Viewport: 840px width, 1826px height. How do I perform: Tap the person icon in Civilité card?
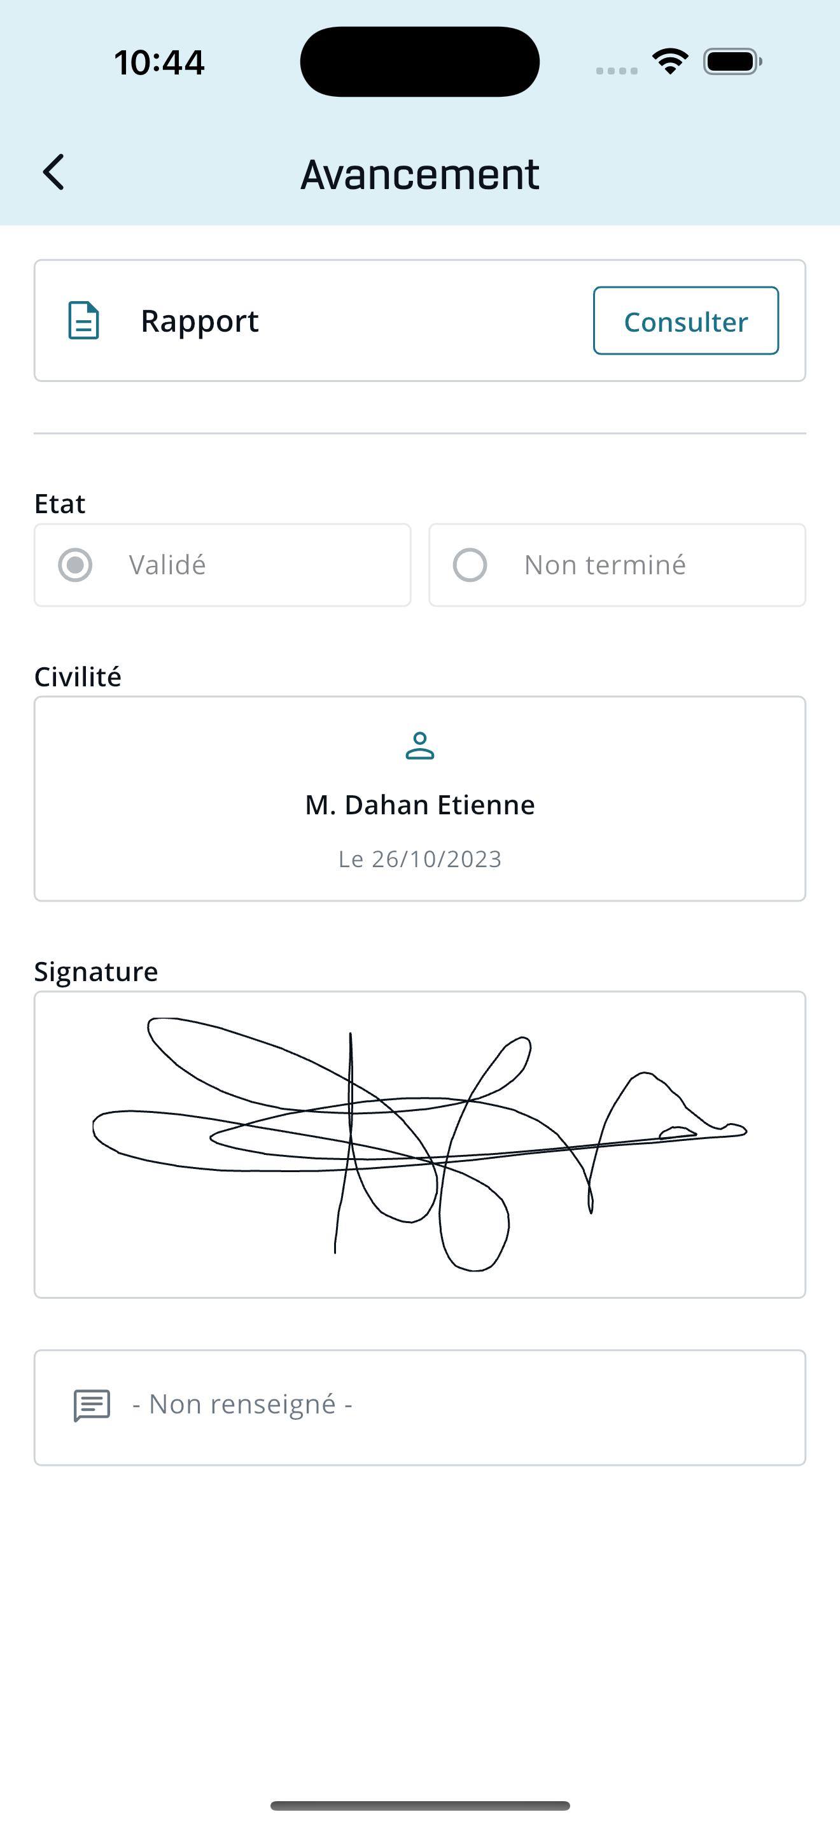(x=420, y=746)
